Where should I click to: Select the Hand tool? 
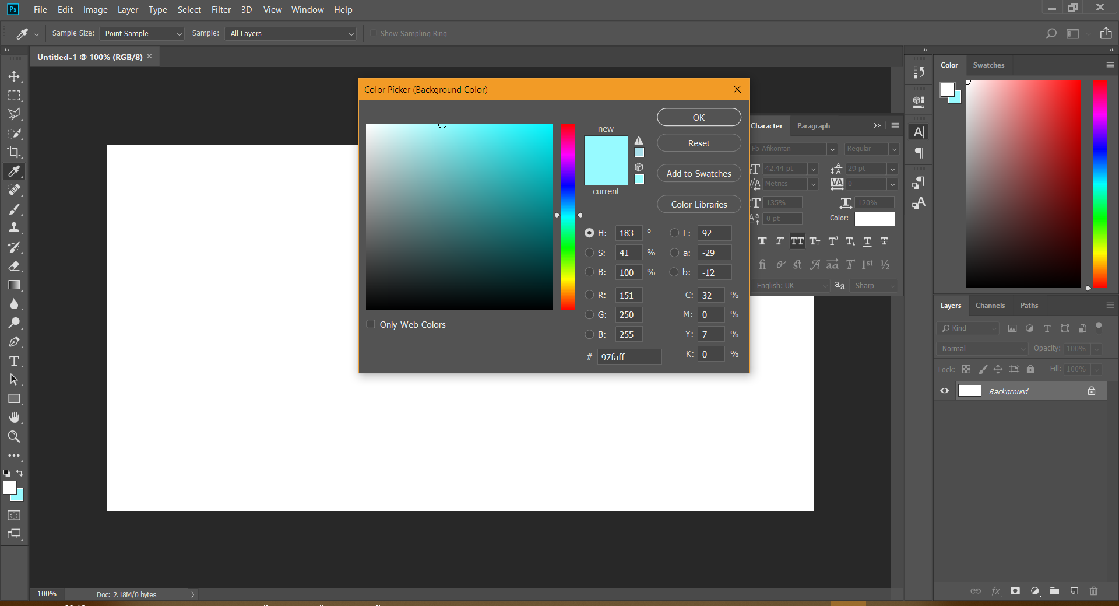point(14,418)
